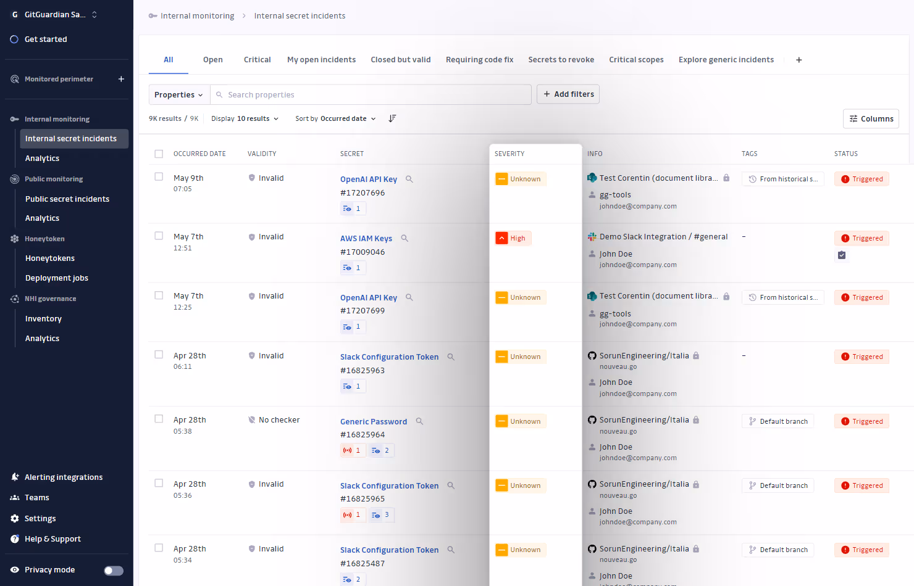The height and width of the screenshot is (586, 914).
Task: Open the Properties dropdown
Action: (178, 94)
